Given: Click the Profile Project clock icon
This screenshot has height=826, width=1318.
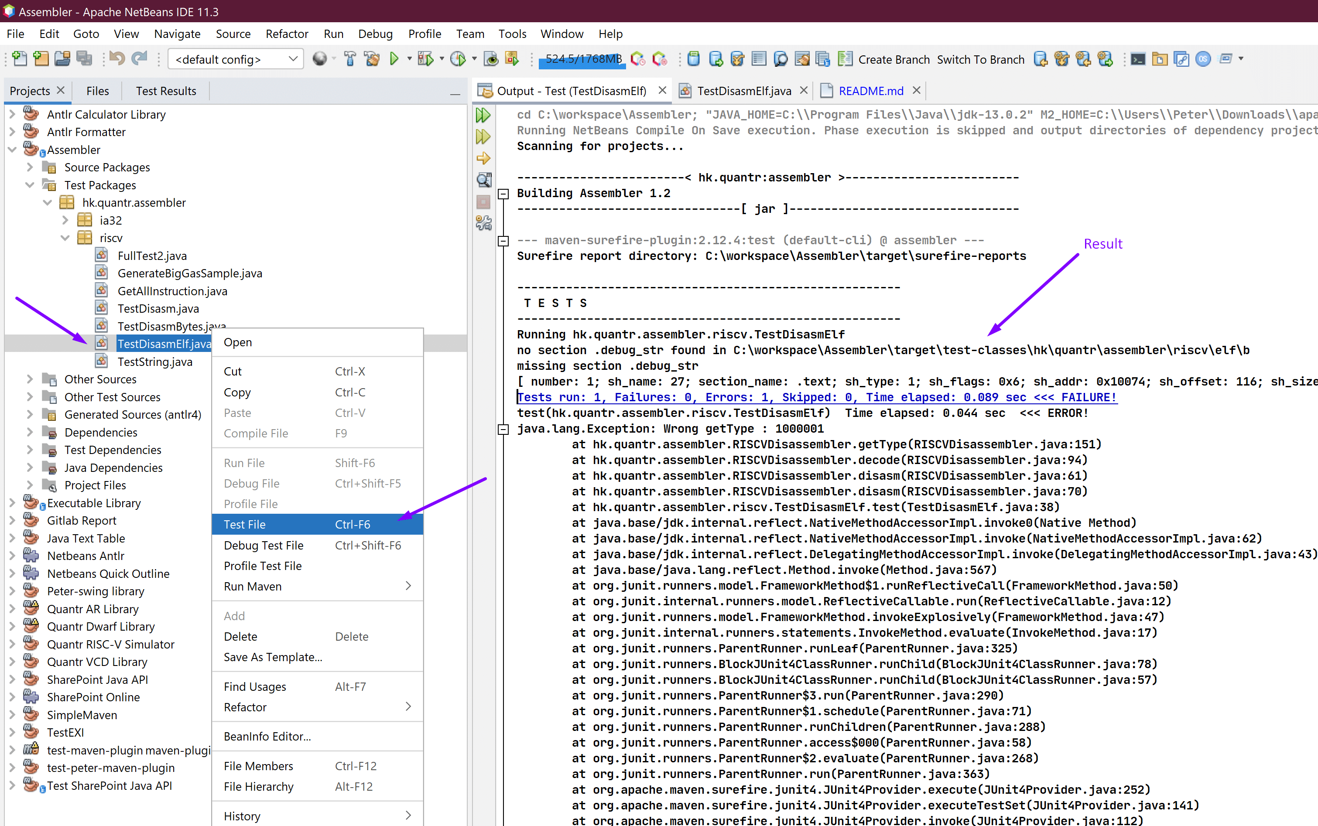Looking at the screenshot, I should [458, 58].
